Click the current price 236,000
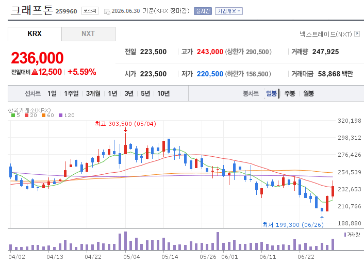Viewport: 364px width, 264px height. click(37, 58)
